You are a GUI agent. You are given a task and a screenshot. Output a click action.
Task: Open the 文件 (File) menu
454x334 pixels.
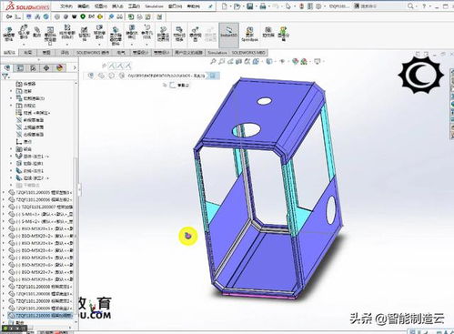coord(66,6)
